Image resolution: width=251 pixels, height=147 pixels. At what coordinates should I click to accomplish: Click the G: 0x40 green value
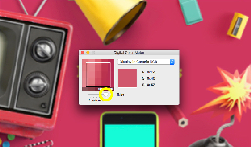click(x=149, y=78)
